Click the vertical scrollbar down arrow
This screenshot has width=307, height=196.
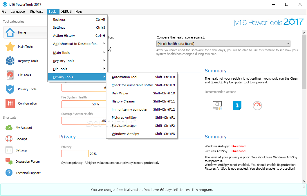click(304, 181)
